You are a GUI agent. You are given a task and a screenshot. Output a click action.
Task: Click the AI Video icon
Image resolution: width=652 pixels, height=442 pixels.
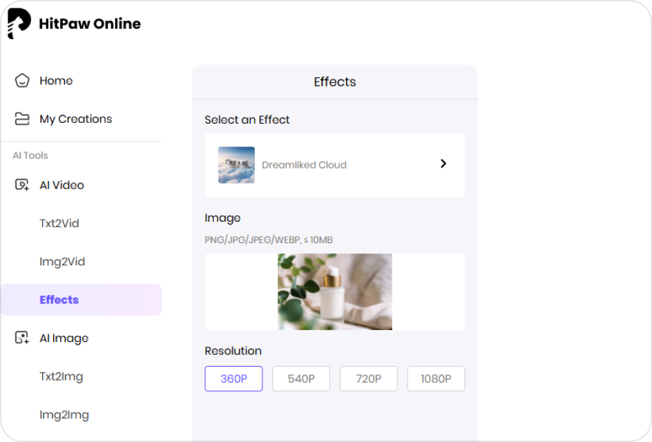coord(22,185)
